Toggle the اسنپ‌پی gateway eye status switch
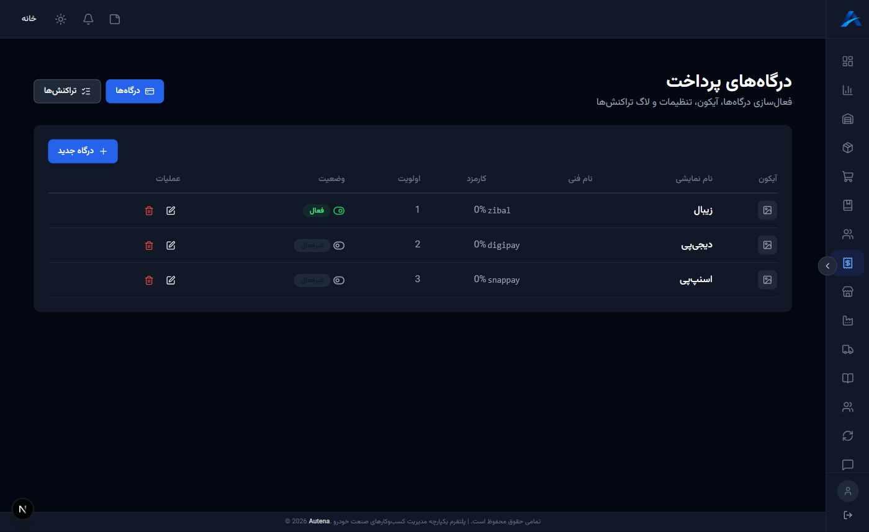The width and height of the screenshot is (869, 532). [339, 280]
